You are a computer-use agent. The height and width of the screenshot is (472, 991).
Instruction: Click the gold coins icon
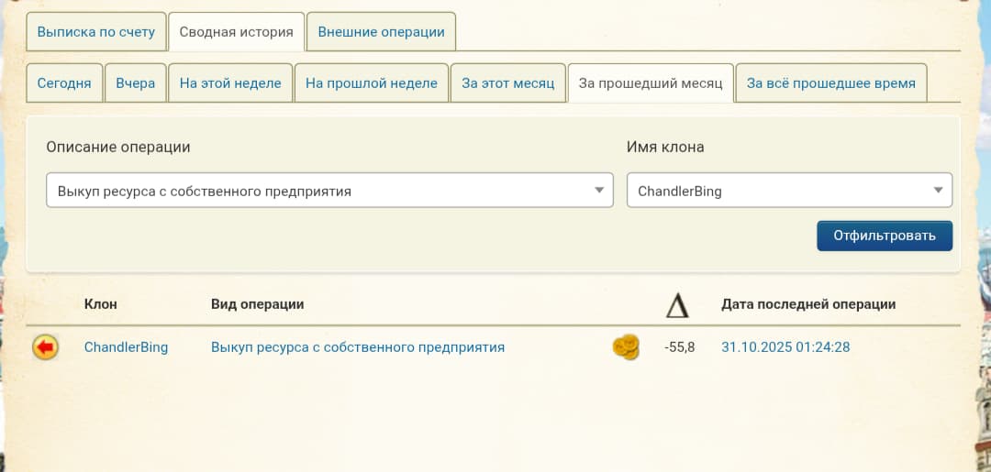626,347
